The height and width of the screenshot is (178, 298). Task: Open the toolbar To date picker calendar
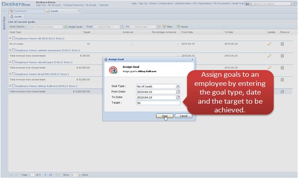158,27
